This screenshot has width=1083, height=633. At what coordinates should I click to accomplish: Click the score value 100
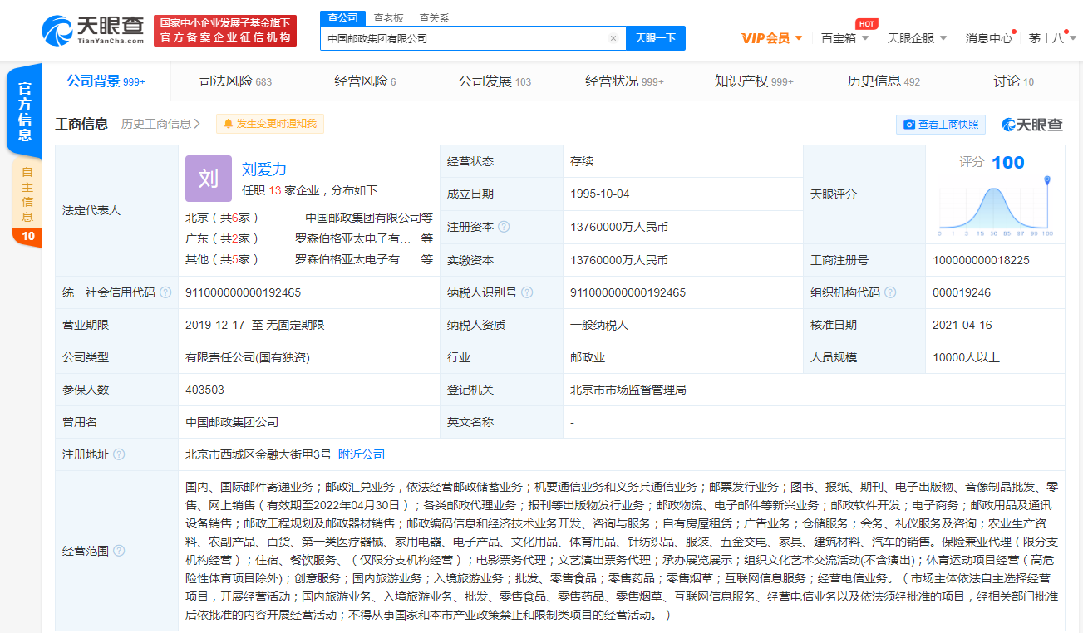coord(1008,162)
